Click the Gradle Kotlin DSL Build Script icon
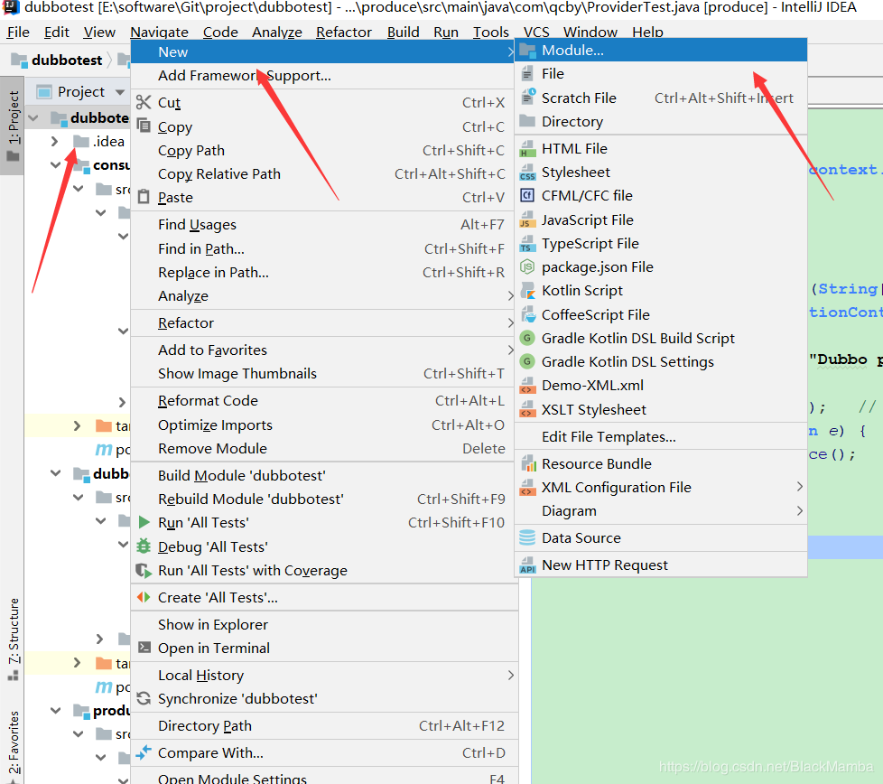Image resolution: width=883 pixels, height=784 pixels. click(527, 338)
